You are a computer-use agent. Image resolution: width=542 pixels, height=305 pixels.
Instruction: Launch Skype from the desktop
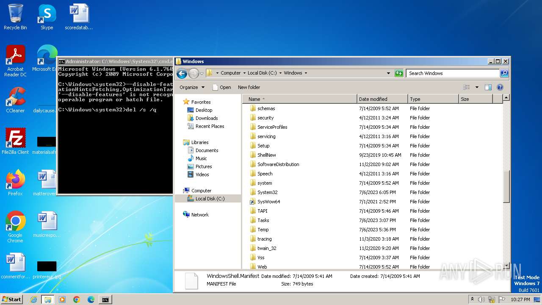pyautogui.click(x=47, y=17)
